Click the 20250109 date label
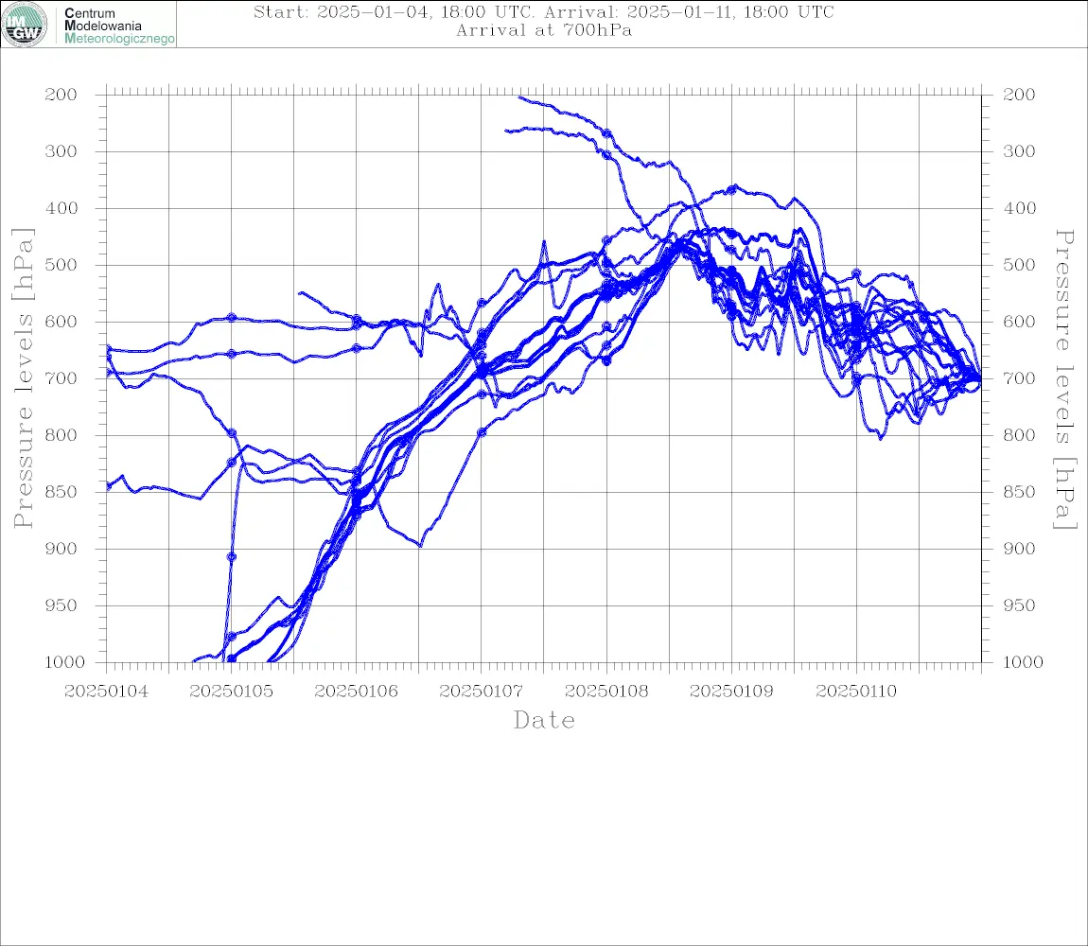Screen dimensions: 1088x946 731,692
